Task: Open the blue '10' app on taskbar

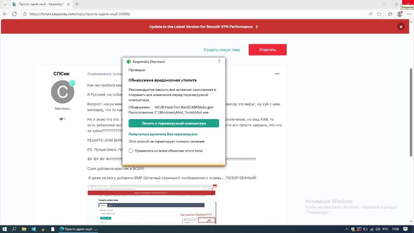Action: point(33,229)
